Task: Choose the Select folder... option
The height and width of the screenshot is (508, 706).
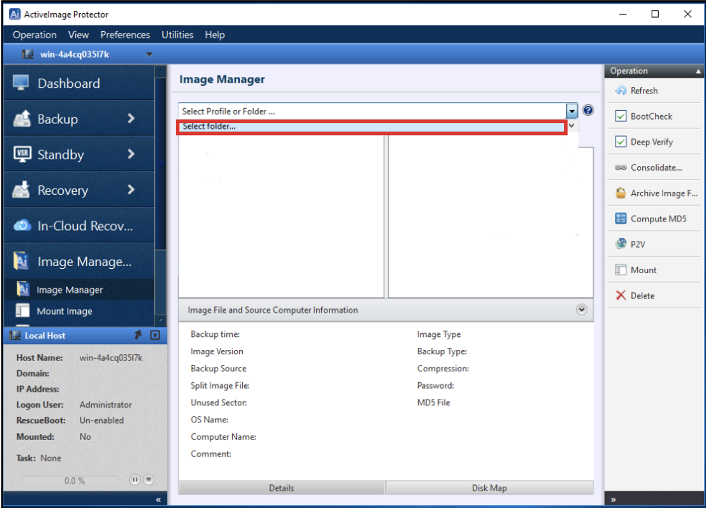Action: tap(372, 127)
